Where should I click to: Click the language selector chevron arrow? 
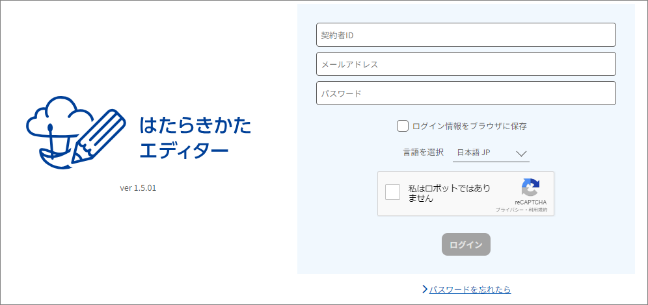[522, 154]
